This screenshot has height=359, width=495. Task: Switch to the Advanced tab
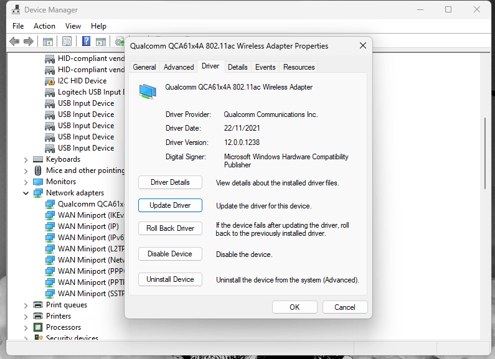point(179,67)
